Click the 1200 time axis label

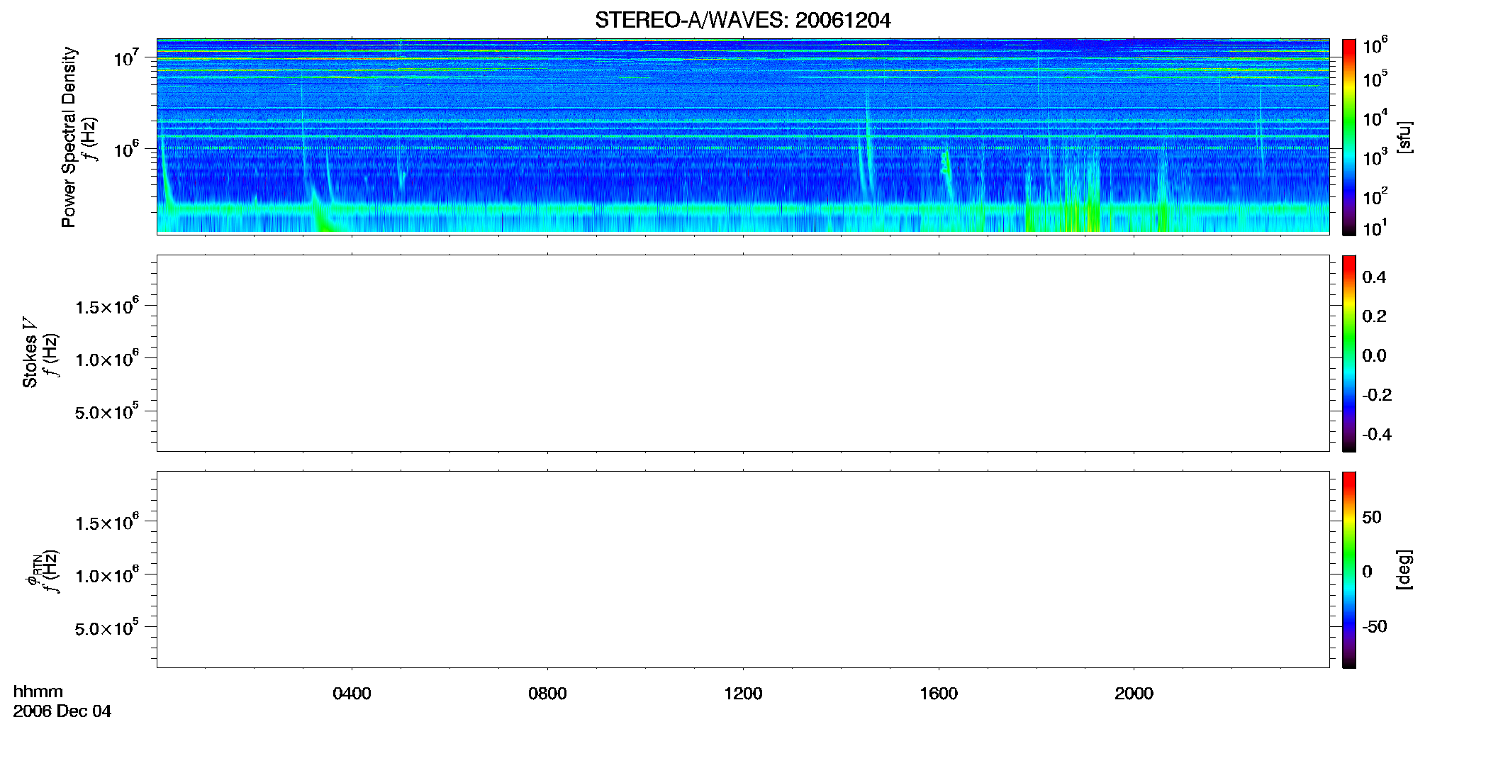click(743, 694)
